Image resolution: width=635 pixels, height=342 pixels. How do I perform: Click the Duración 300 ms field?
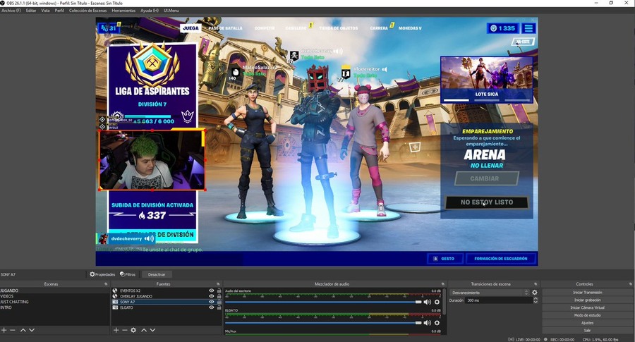pos(500,300)
